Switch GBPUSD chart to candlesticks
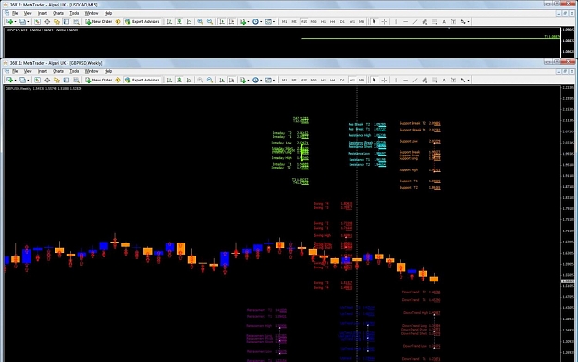The image size is (578, 362). (179, 80)
